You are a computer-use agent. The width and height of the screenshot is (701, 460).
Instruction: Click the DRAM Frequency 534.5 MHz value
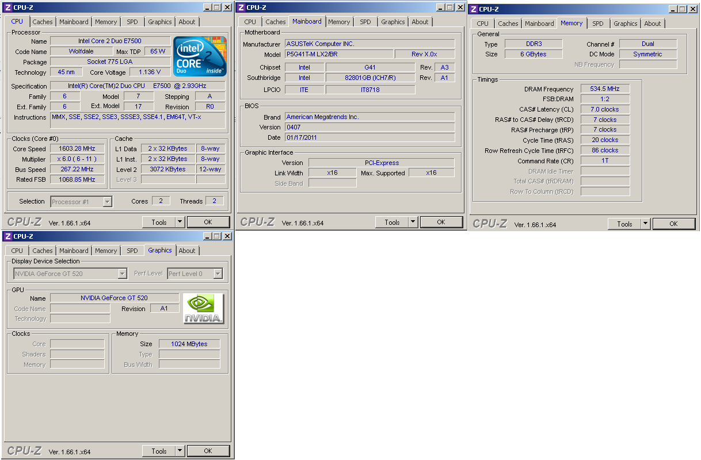pos(605,89)
